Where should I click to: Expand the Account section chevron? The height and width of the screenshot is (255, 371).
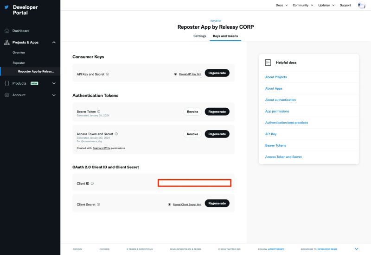tap(54, 95)
